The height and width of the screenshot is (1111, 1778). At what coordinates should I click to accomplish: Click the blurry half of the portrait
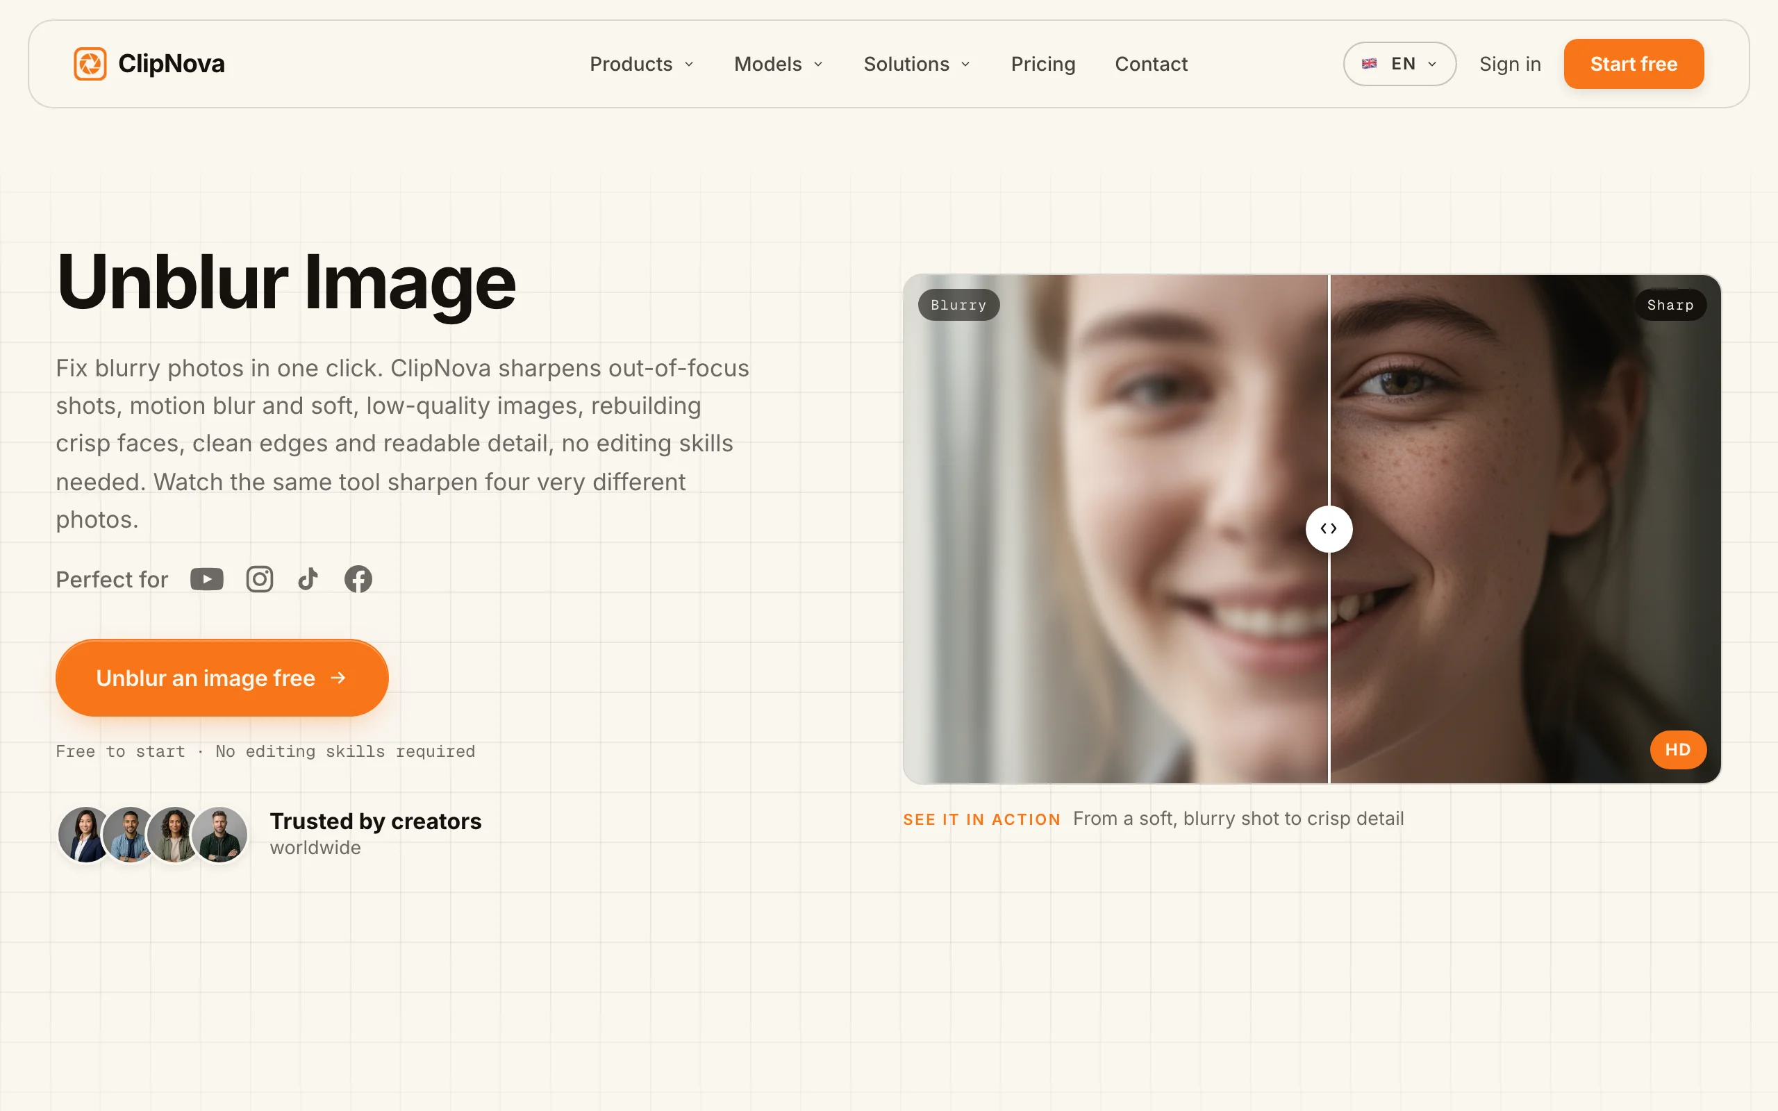click(x=1115, y=529)
